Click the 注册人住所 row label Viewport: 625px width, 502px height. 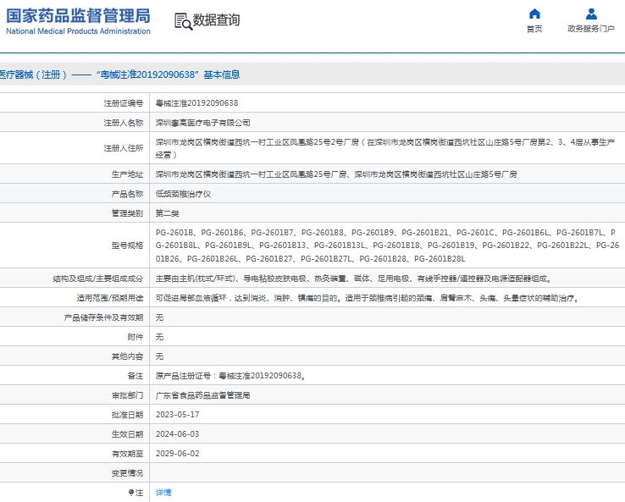(x=123, y=148)
